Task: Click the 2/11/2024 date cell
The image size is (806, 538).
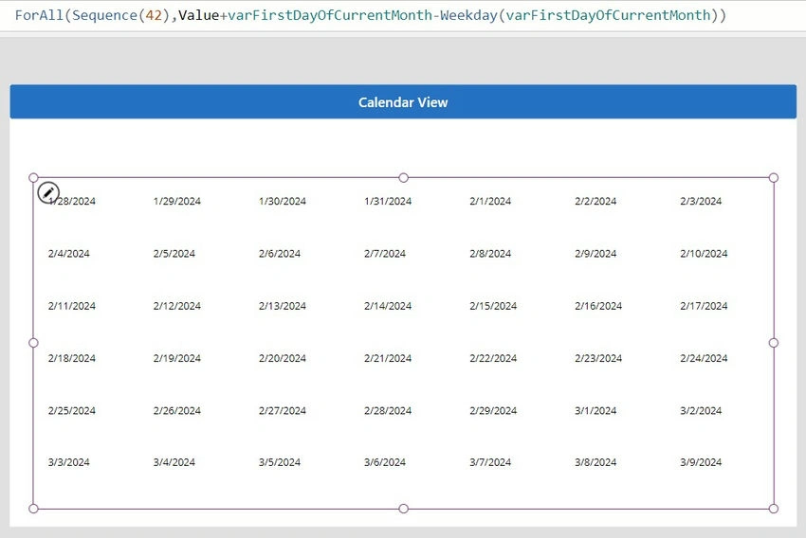Action: click(71, 306)
